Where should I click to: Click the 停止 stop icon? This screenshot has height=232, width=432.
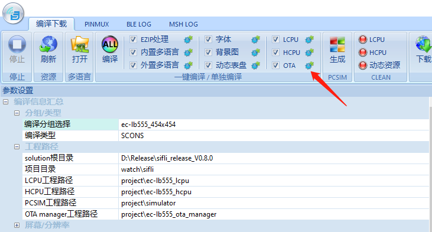coord(17,44)
